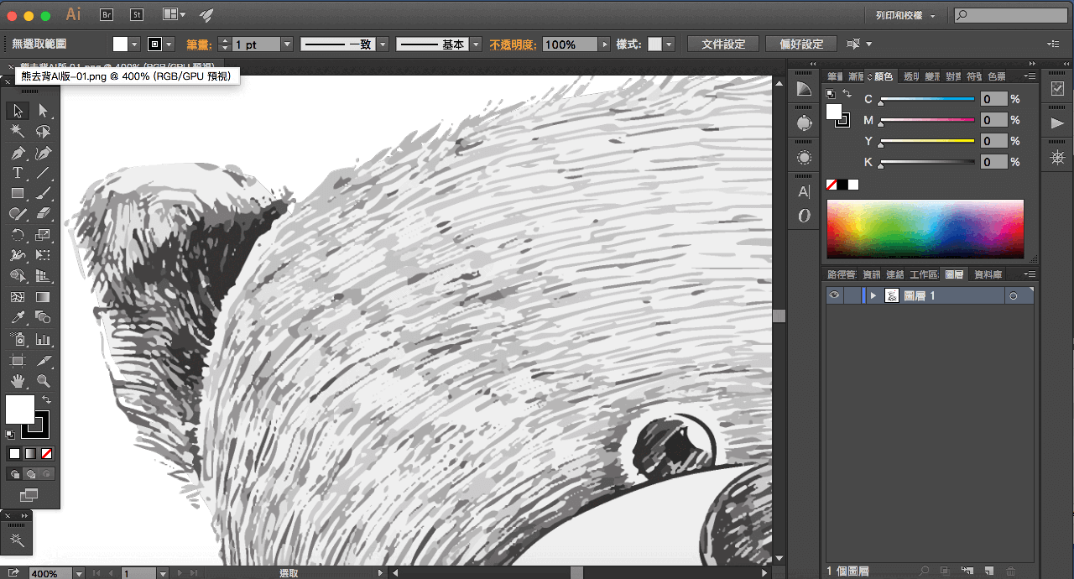Hide 圖層 1 using the eye icon
This screenshot has height=579, width=1074.
(x=833, y=295)
